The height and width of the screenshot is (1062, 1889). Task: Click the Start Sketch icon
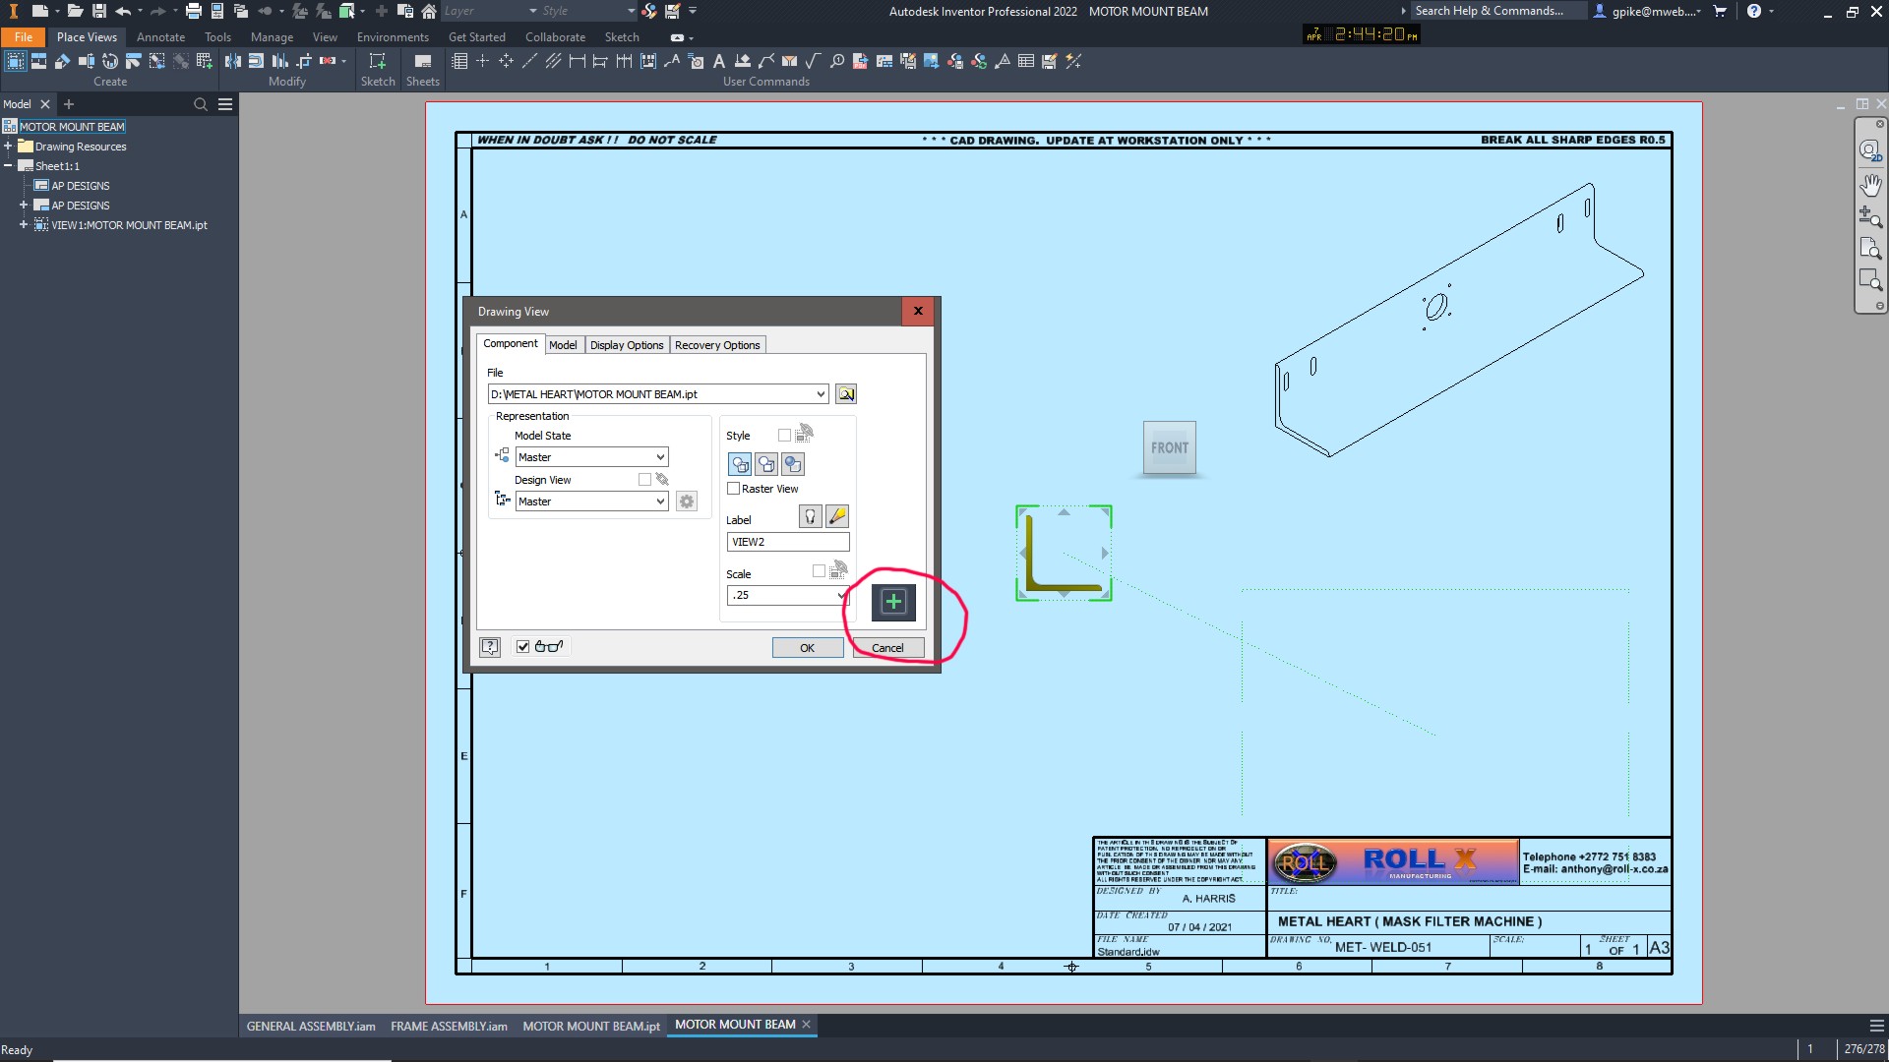pos(378,61)
